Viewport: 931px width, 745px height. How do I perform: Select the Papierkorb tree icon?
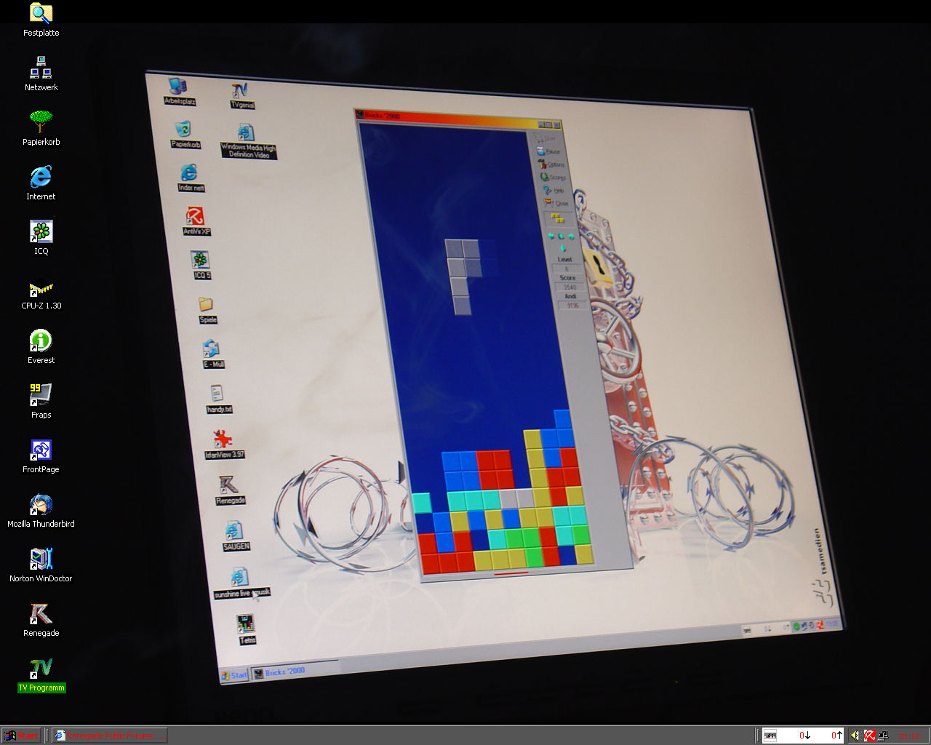(x=41, y=122)
